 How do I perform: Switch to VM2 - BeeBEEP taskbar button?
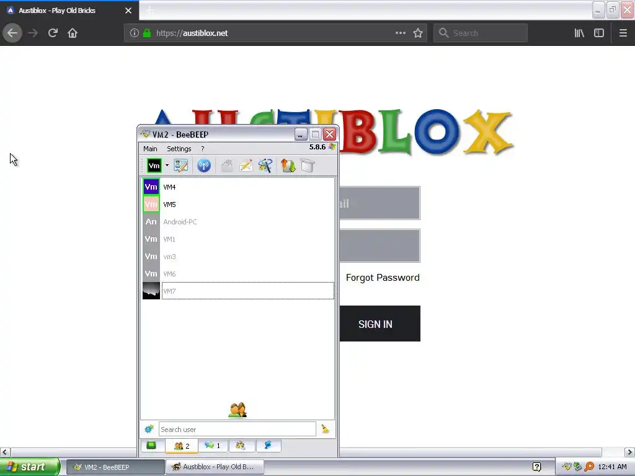click(115, 467)
